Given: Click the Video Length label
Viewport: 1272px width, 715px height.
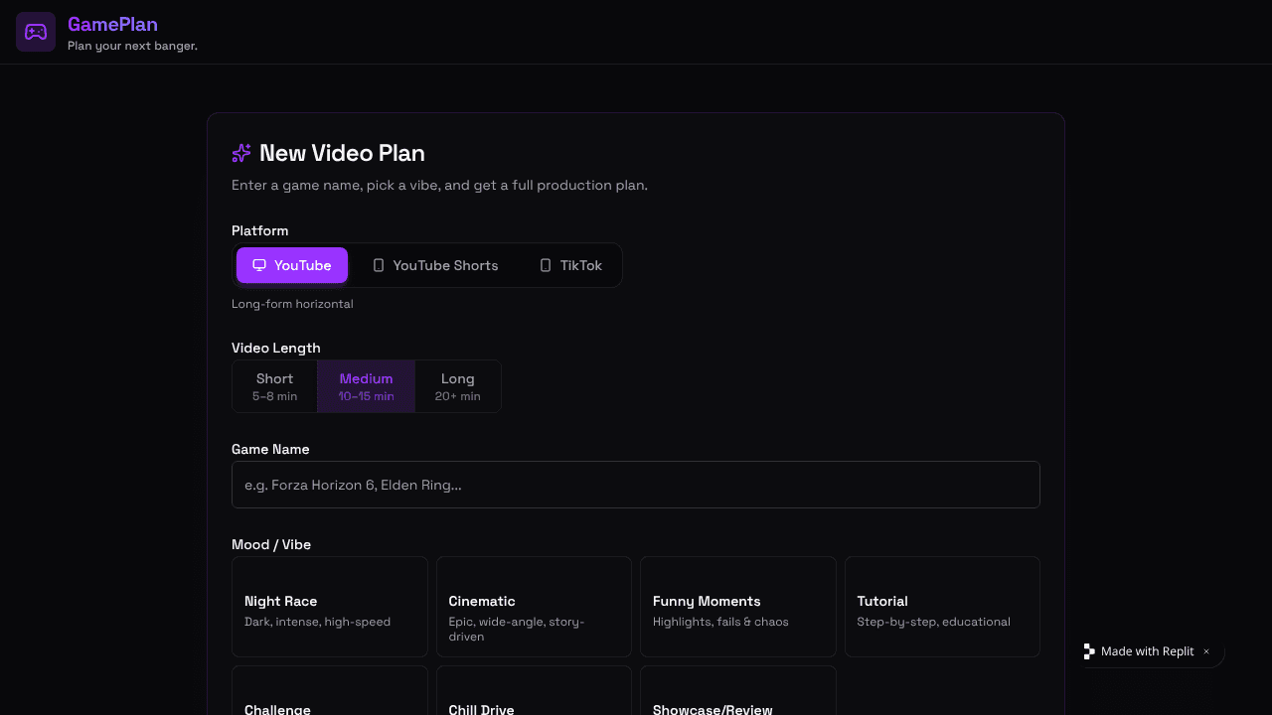Looking at the screenshot, I should 276,348.
